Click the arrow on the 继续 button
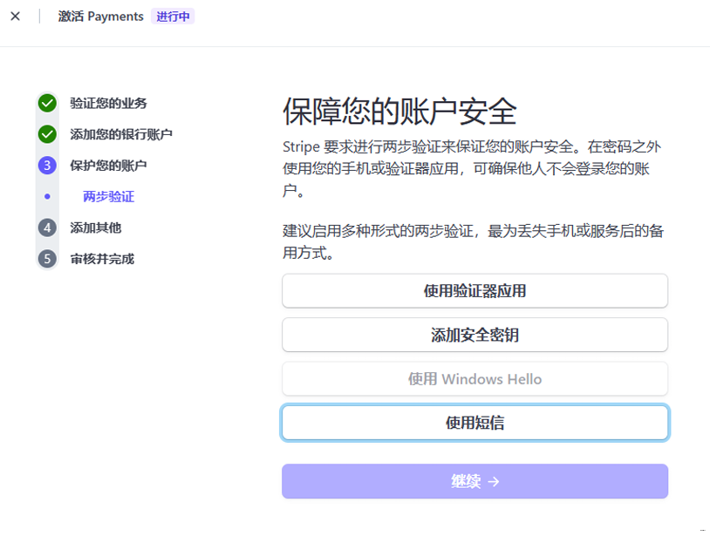Image resolution: width=710 pixels, height=536 pixels. point(494,481)
